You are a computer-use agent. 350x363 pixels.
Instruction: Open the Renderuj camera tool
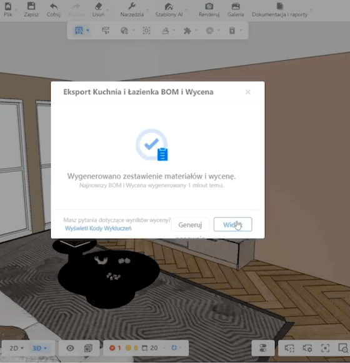(x=209, y=6)
